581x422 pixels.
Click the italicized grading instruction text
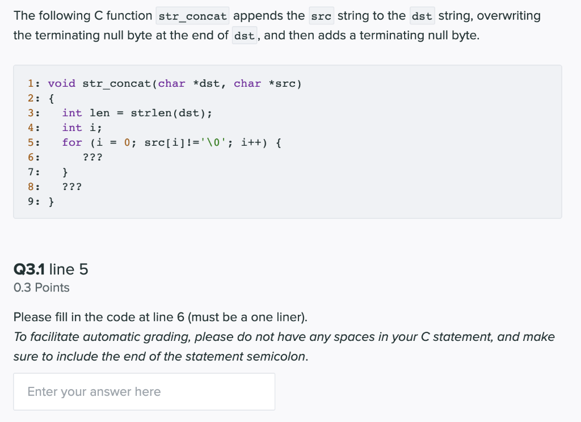point(284,346)
